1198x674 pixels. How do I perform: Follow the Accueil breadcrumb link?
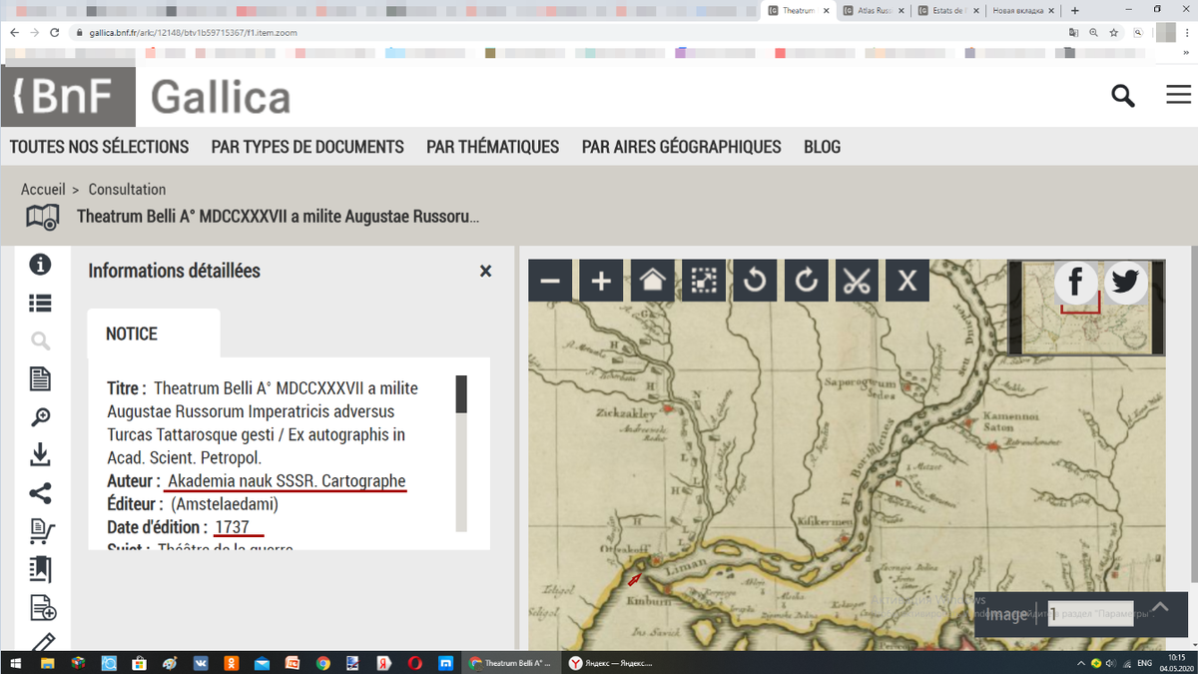coord(43,189)
